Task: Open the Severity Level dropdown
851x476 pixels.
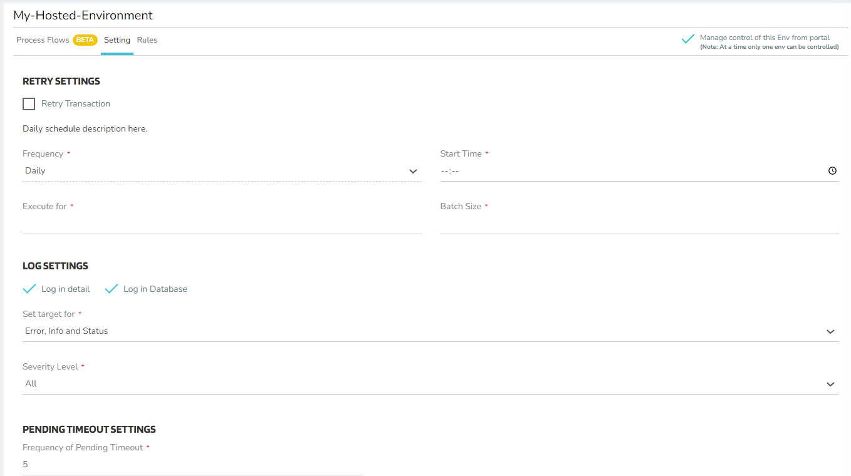Action: tap(830, 384)
